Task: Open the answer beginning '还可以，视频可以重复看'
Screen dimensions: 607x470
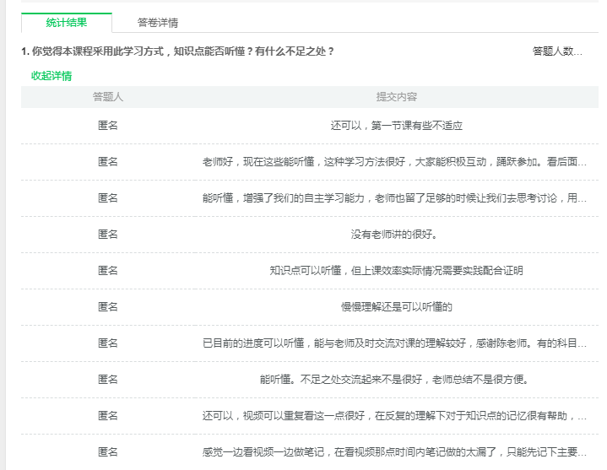Action: (x=394, y=416)
